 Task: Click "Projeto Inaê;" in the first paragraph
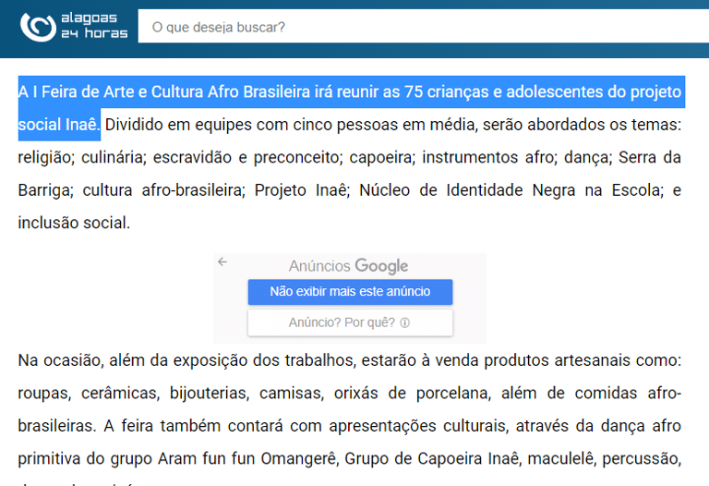(x=302, y=190)
